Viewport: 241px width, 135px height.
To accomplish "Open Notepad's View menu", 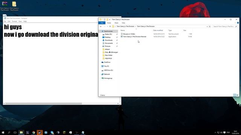I will (x=20, y=21).
